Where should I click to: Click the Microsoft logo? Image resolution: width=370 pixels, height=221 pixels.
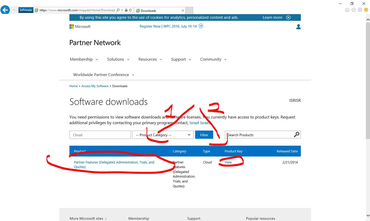point(80,26)
